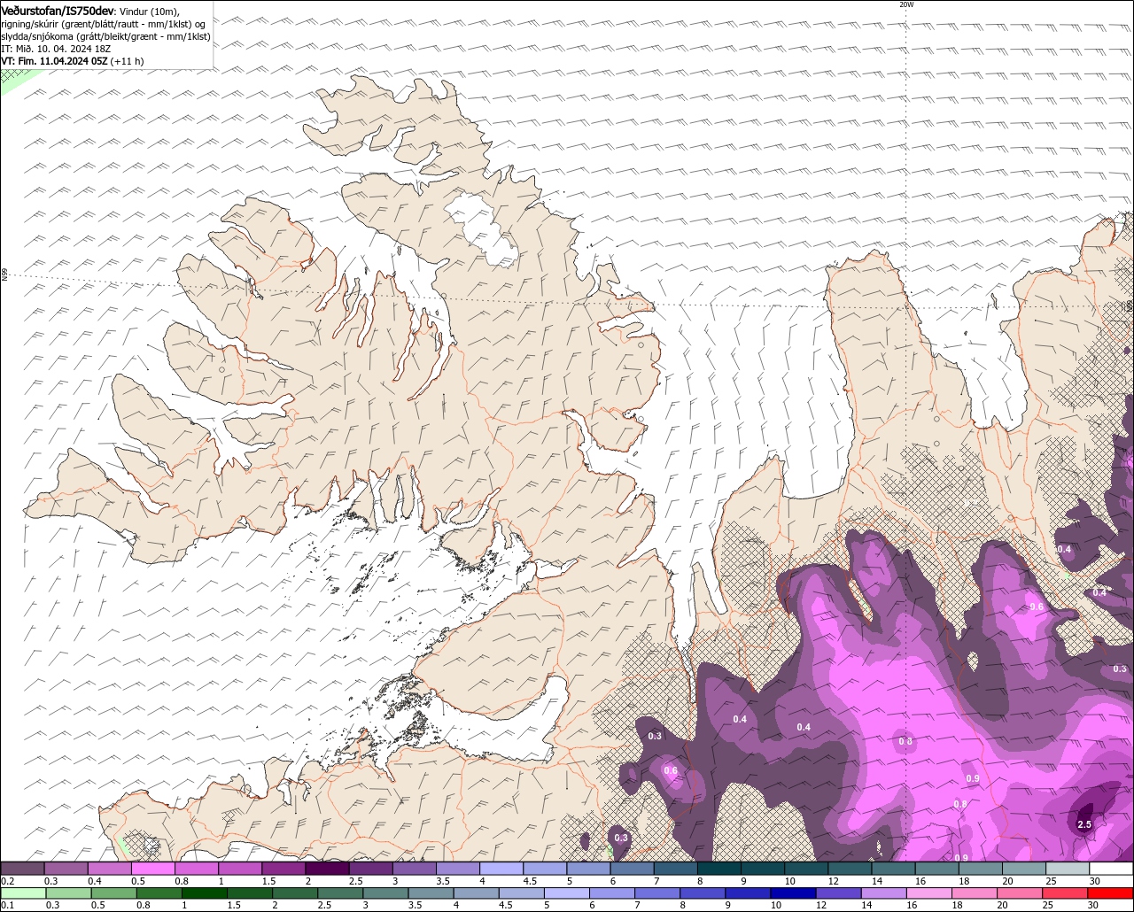Click the 'Veðurstofan/IS750dev' title text
Image resolution: width=1134 pixels, height=912 pixels.
pos(58,10)
